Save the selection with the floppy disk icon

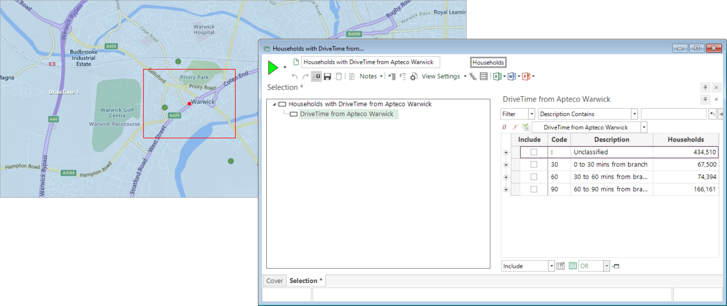pos(328,76)
